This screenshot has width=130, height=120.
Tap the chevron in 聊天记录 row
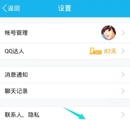[123, 91]
